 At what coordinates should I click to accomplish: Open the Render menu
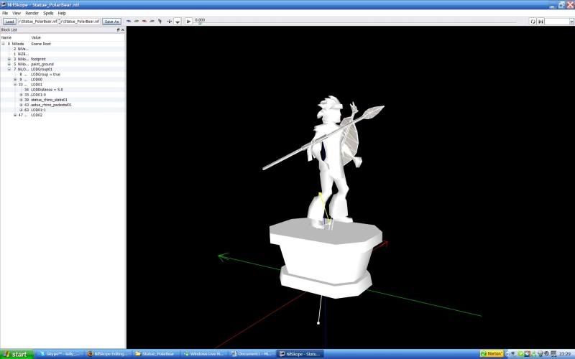tap(32, 13)
